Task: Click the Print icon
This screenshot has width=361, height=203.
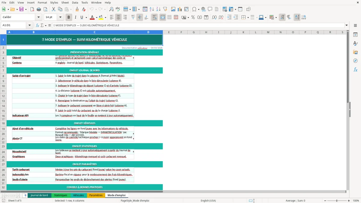Action: click(x=39, y=9)
